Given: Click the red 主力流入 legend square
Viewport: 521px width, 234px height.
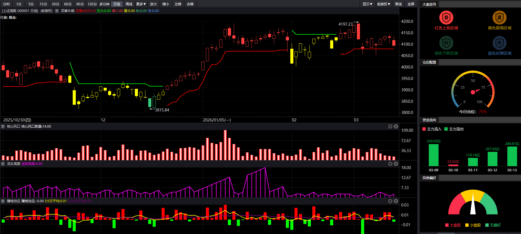Looking at the screenshot, I should pos(424,129).
